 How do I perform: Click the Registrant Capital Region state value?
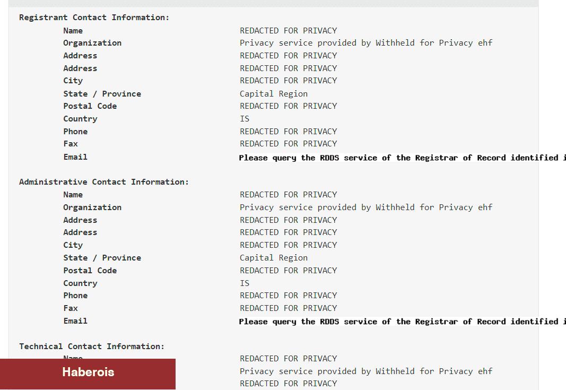(274, 94)
